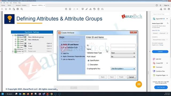Image resolution: width=171 pixels, height=96 pixels.
Task: Open the File menu
Action: (x=1, y=3)
